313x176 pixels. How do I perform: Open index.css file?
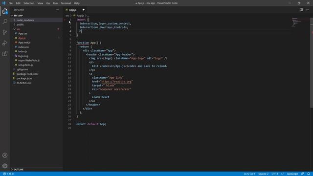coord(23,47)
